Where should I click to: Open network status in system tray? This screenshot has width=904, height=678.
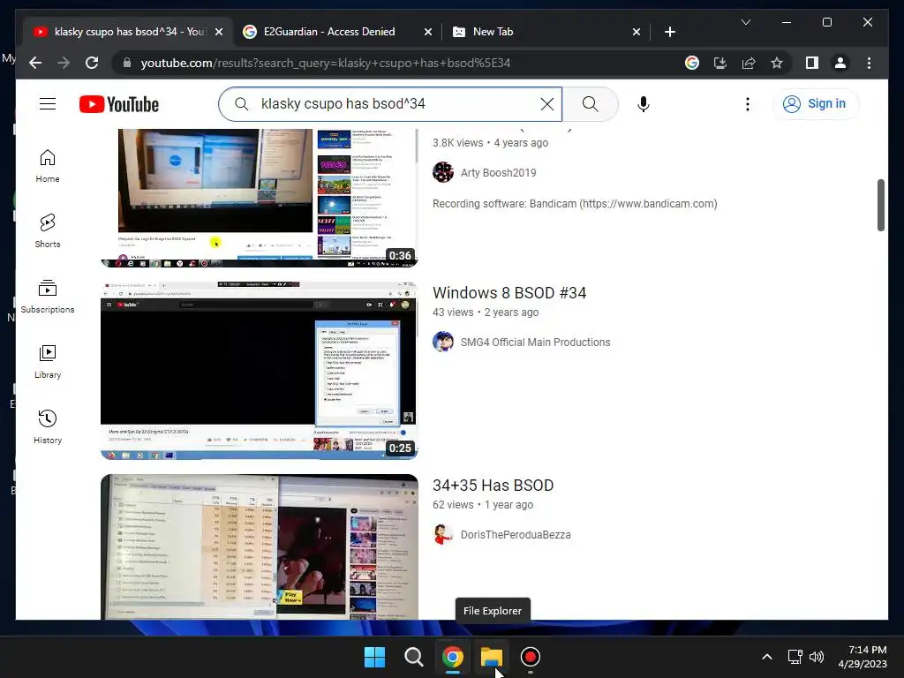[x=795, y=657]
